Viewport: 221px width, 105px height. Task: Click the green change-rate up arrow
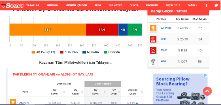coord(137,103)
